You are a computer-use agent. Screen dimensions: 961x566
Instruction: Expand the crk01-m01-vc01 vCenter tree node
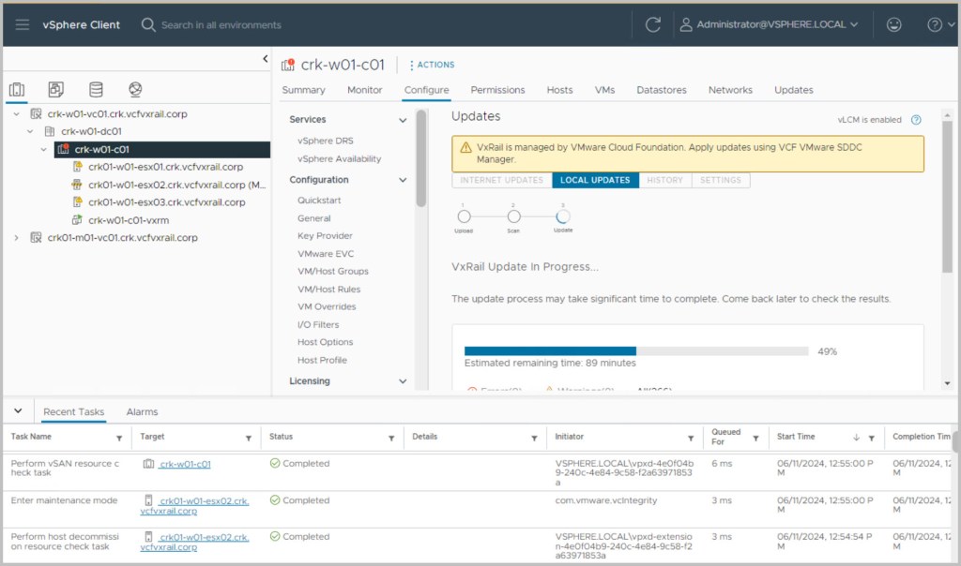(16, 238)
